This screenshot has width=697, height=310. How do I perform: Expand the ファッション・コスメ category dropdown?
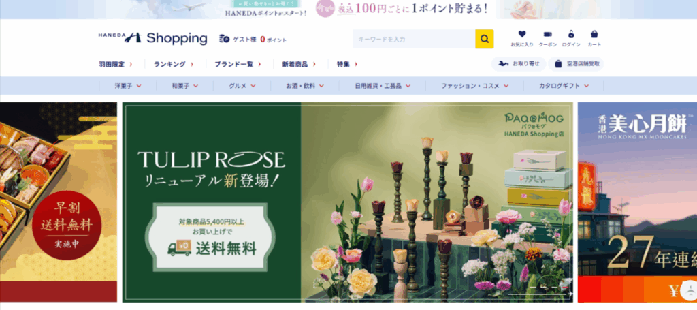coord(474,86)
